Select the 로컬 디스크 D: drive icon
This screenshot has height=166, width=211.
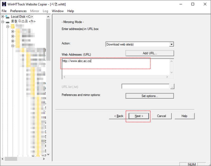point(8,22)
